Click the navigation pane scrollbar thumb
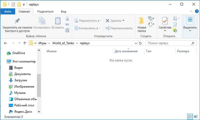Viewport: 200px width, 120px height. point(39,85)
